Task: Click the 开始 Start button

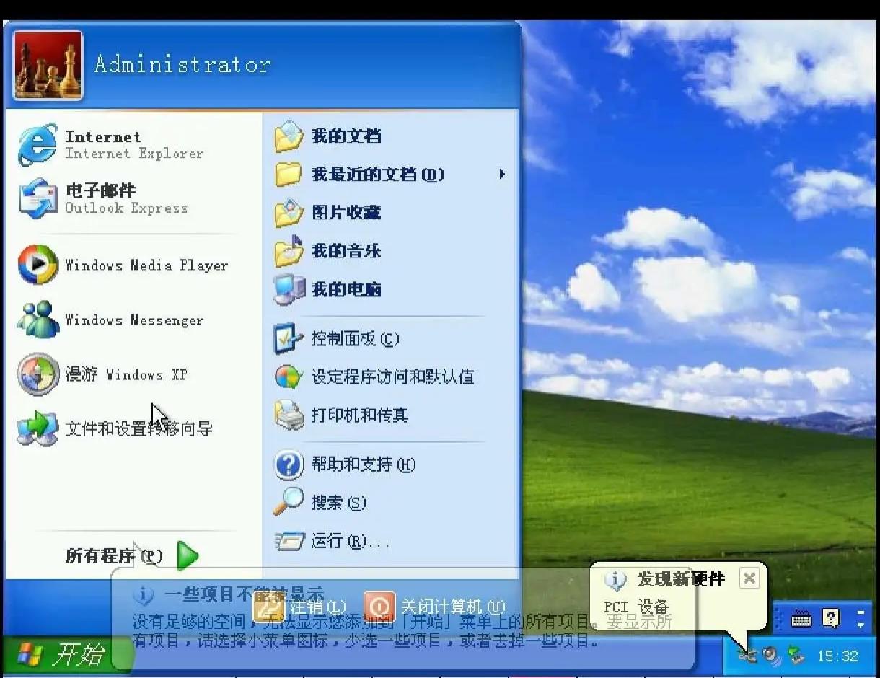Action: coord(67,655)
